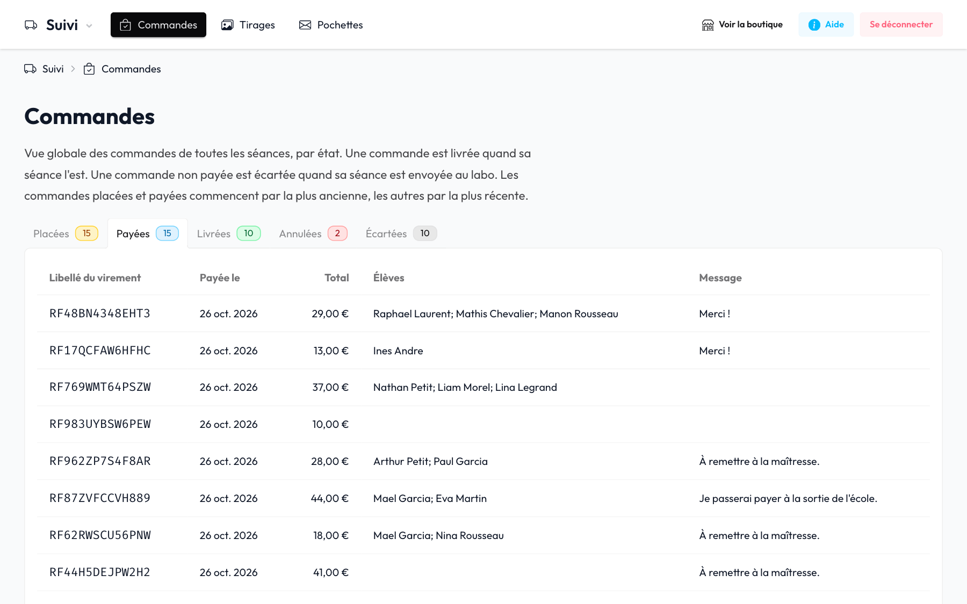The height and width of the screenshot is (604, 967).
Task: Click breadcrumb truck icon next to Suivi
Action: point(30,69)
